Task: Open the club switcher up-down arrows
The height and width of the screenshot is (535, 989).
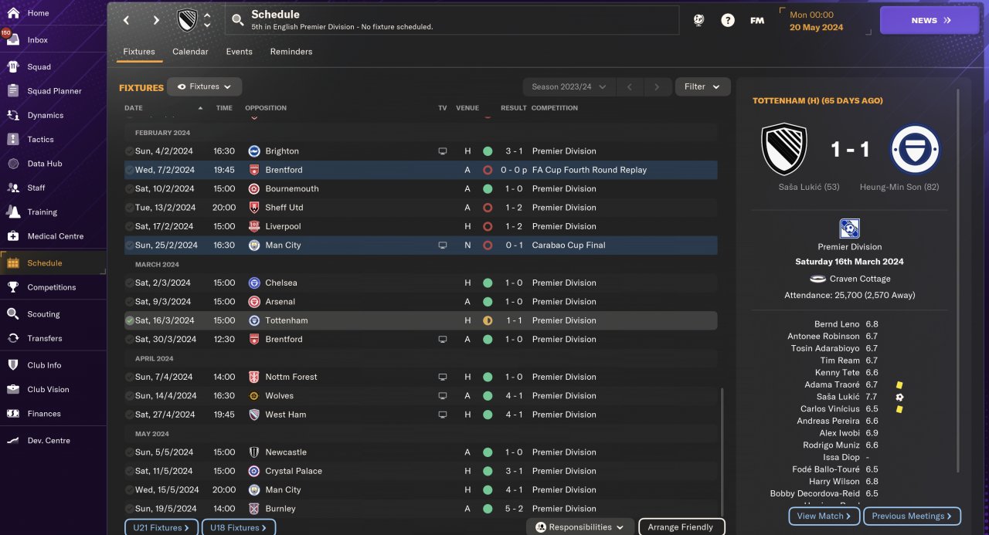Action: (207, 21)
